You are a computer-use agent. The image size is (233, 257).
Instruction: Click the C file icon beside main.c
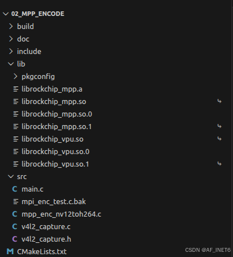[x=15, y=189]
